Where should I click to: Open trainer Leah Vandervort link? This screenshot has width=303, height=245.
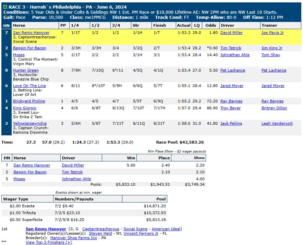(277, 123)
